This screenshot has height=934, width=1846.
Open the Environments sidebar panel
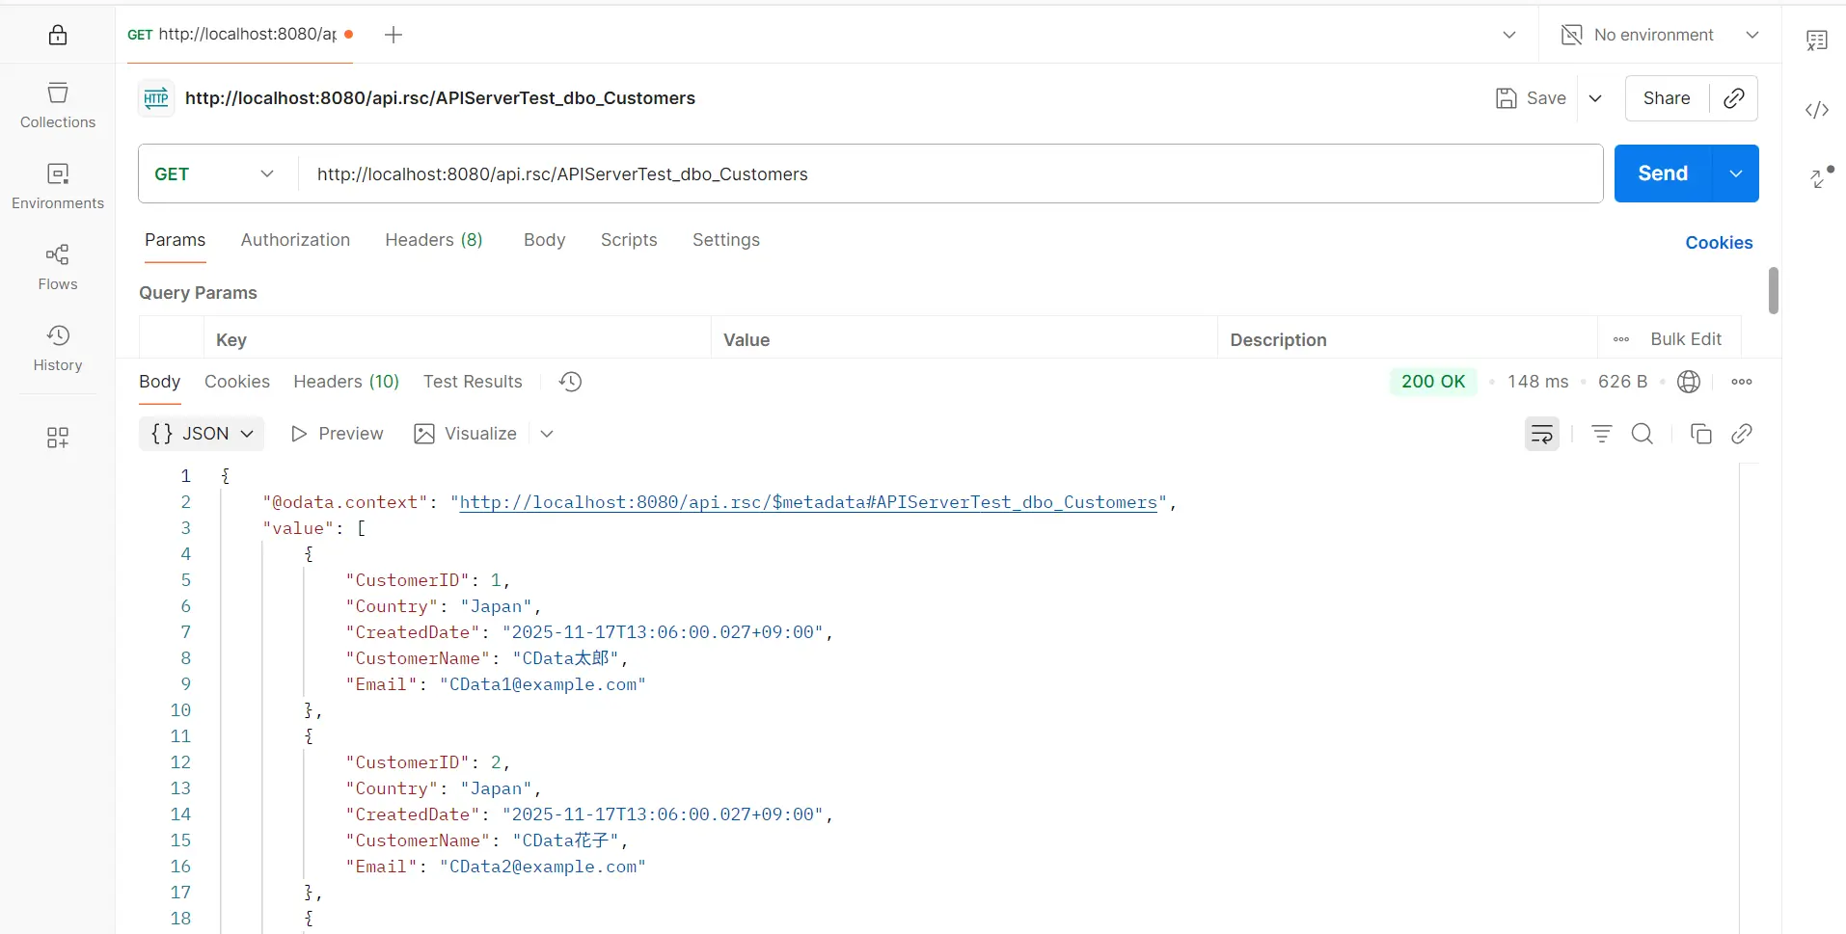(x=58, y=186)
